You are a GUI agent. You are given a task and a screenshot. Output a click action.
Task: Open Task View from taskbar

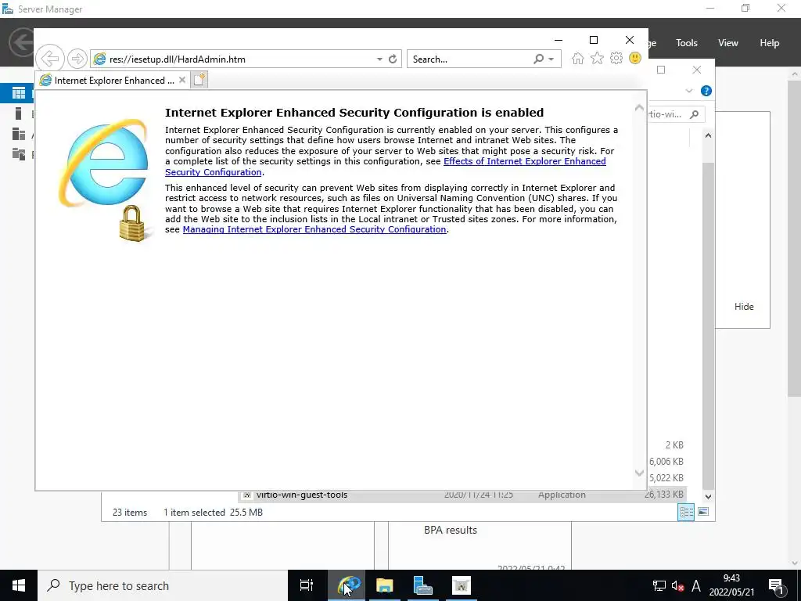307,585
